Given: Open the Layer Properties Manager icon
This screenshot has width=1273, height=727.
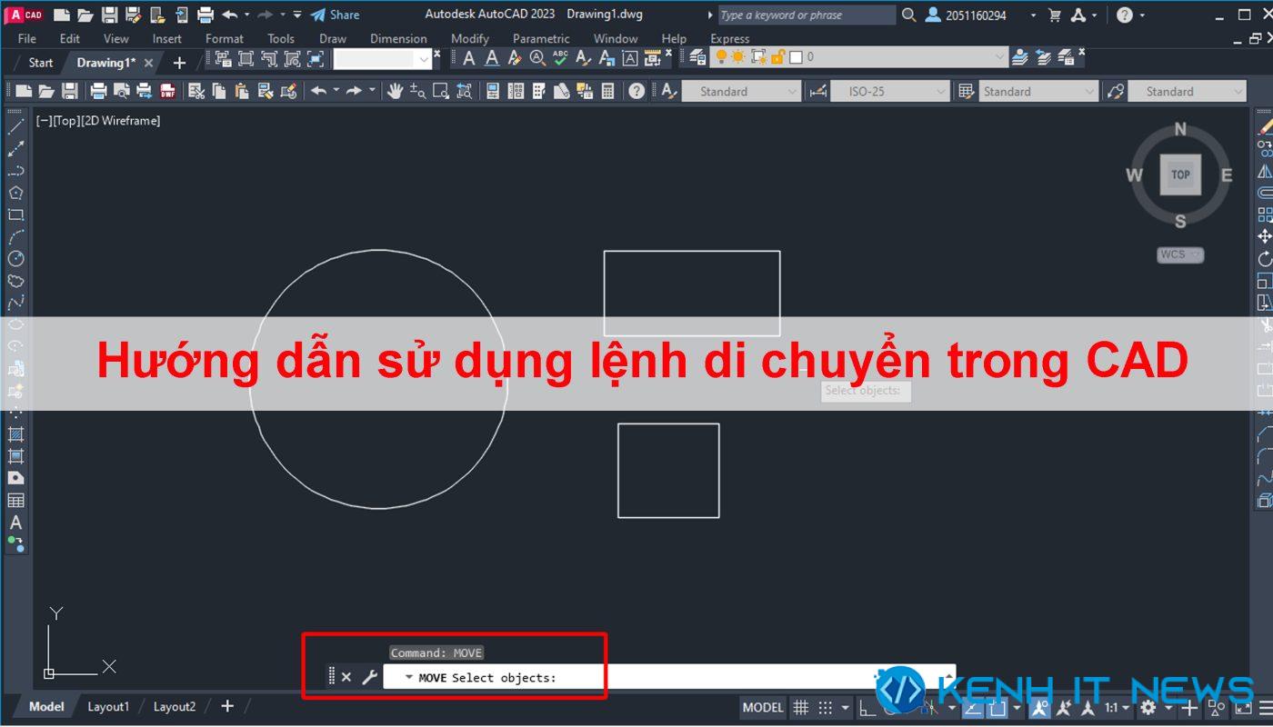Looking at the screenshot, I should (x=697, y=57).
